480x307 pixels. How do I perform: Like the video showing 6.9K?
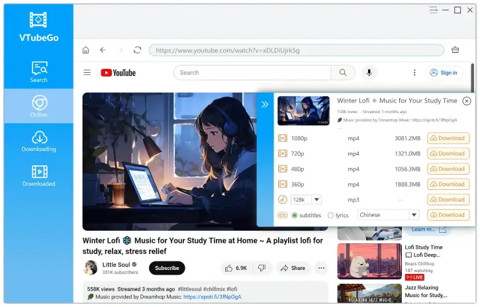point(236,268)
